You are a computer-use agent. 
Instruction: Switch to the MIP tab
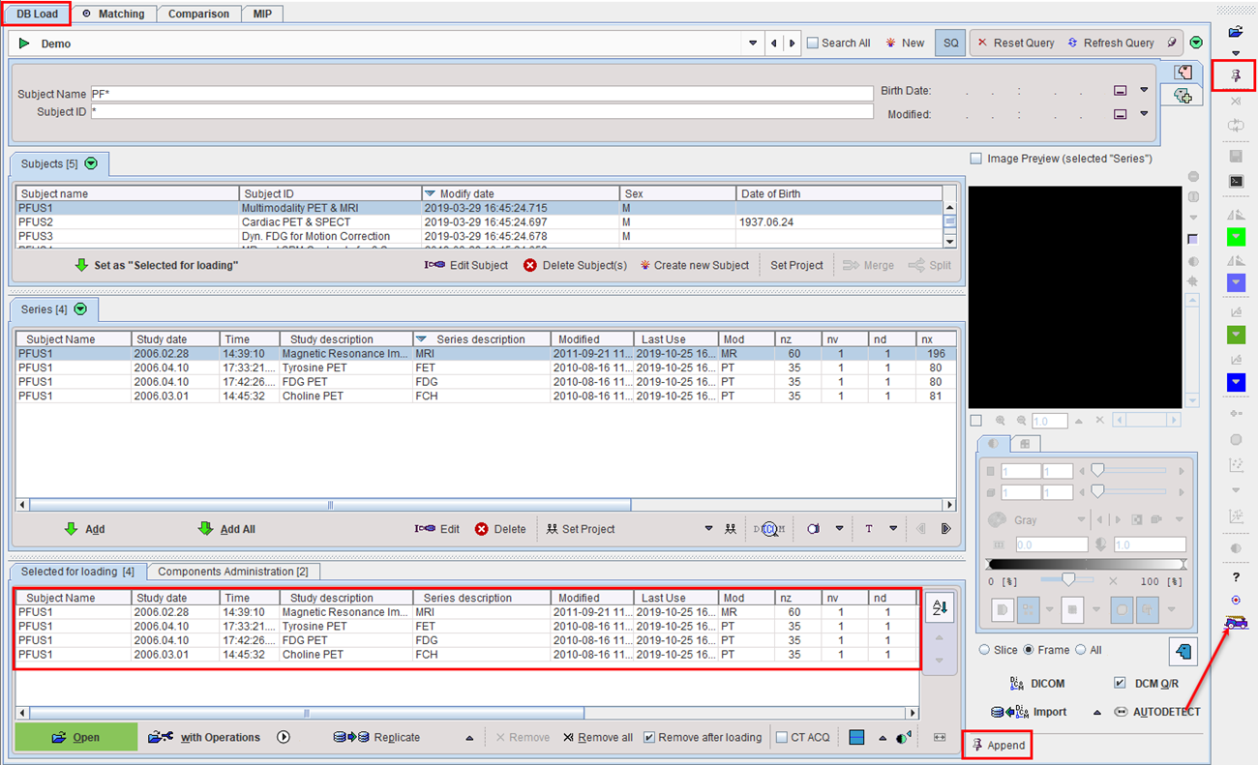pos(262,14)
